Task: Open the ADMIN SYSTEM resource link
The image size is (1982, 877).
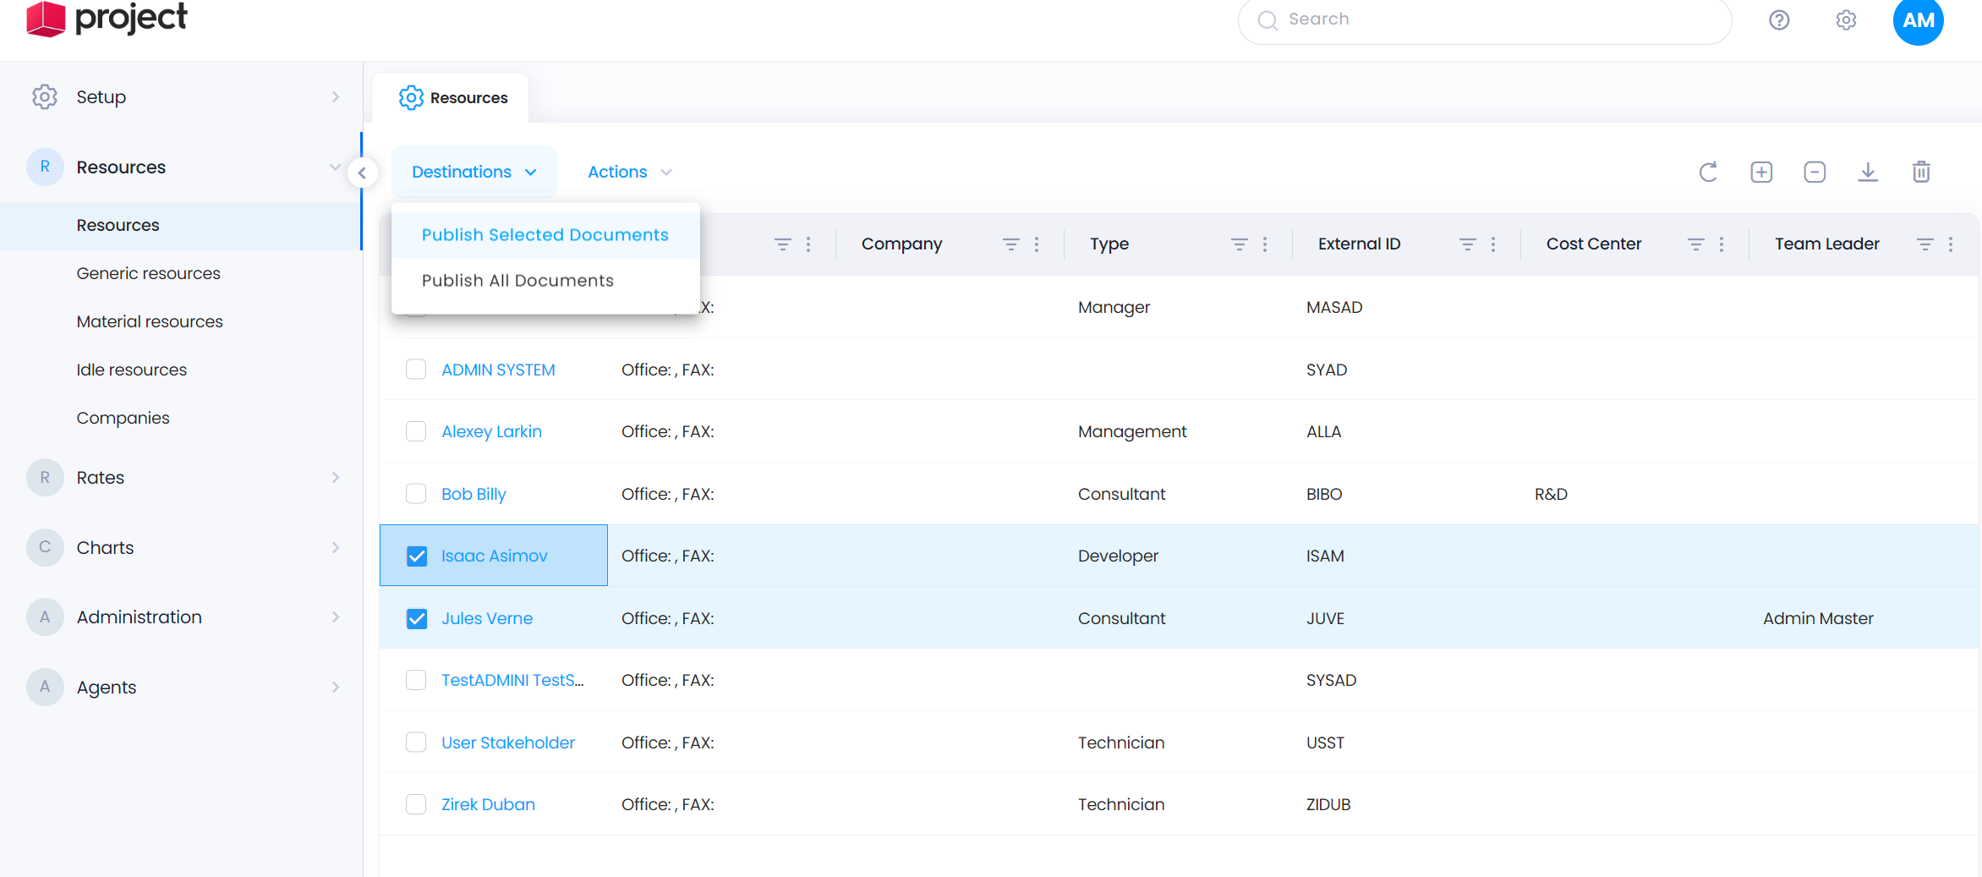Action: pyautogui.click(x=498, y=370)
